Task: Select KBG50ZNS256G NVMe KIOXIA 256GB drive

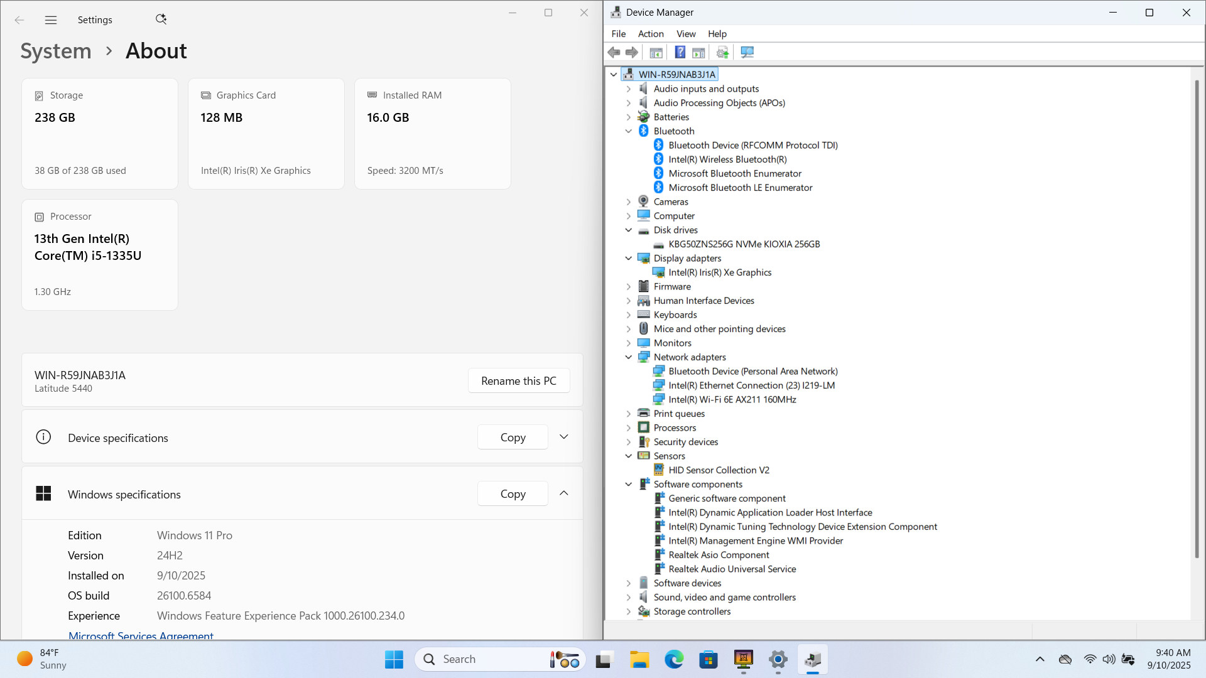Action: pos(744,244)
